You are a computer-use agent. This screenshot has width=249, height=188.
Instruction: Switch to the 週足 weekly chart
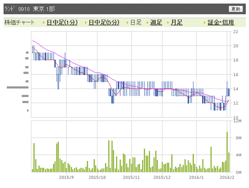pyautogui.click(x=156, y=22)
